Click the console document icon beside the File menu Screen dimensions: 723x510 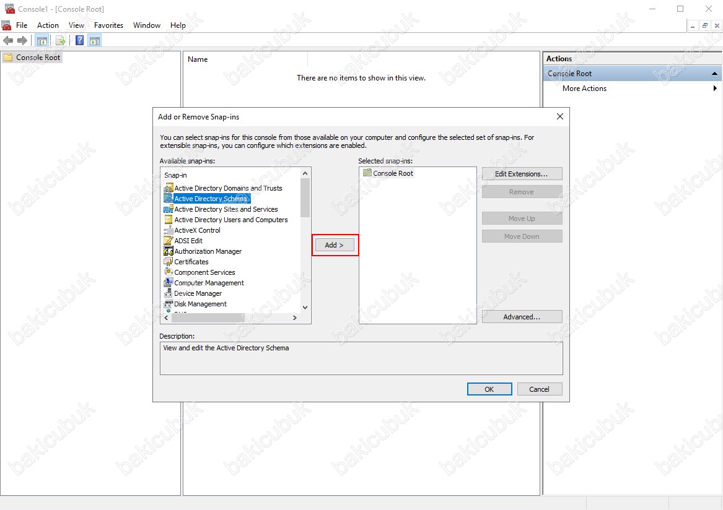coord(6,25)
